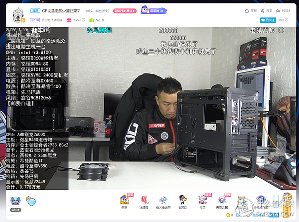Click the live video player area
Viewport: 299px width, 222px height.
(151, 108)
